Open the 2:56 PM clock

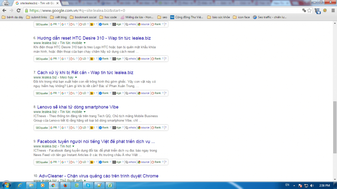(x=325, y=186)
